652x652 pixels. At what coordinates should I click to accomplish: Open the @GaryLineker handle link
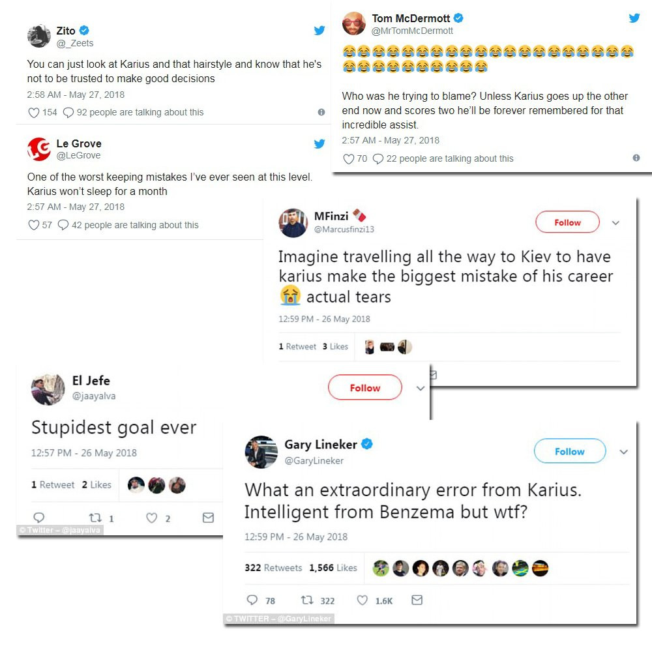tap(314, 461)
